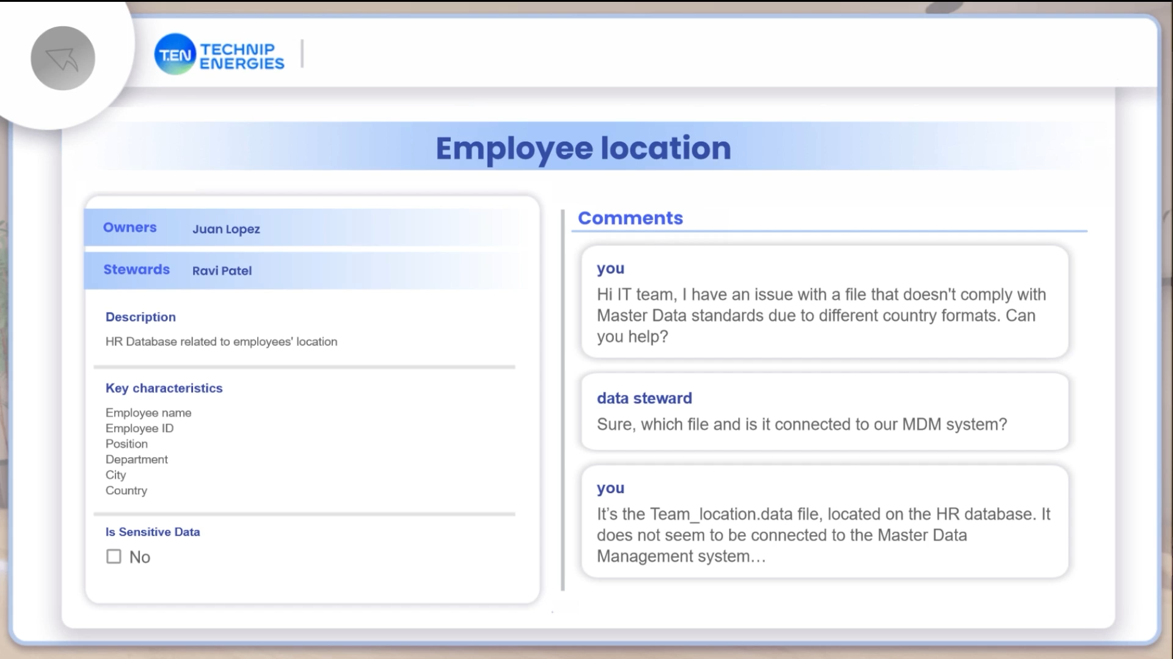Click the 'data steward' author name
This screenshot has height=659, width=1173.
(644, 398)
